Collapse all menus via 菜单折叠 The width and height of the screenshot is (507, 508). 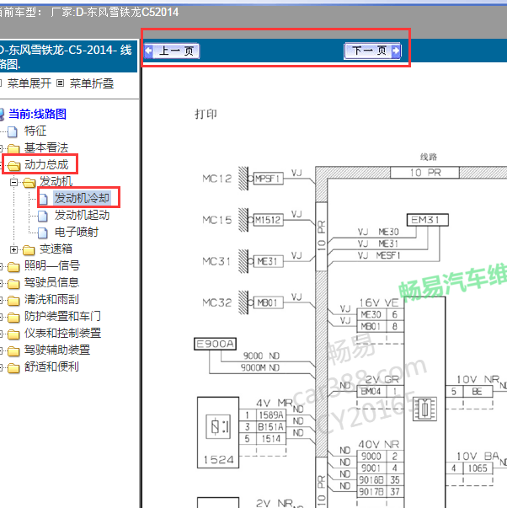tap(92, 83)
